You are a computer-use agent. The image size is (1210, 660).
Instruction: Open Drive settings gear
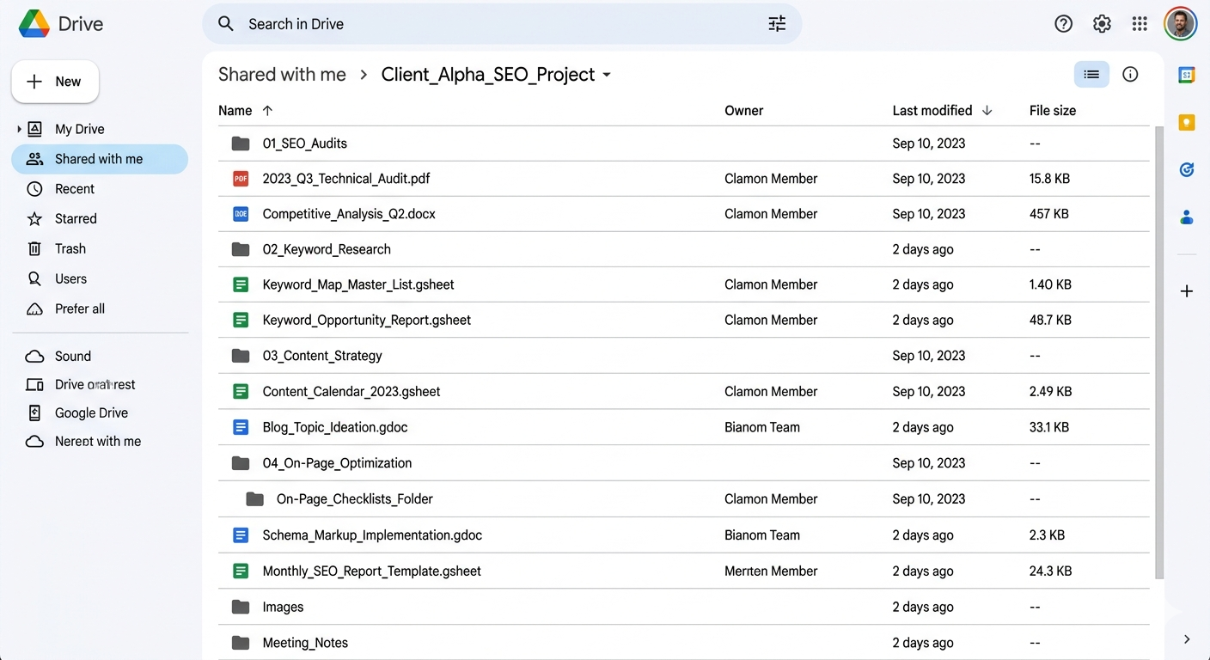tap(1102, 23)
